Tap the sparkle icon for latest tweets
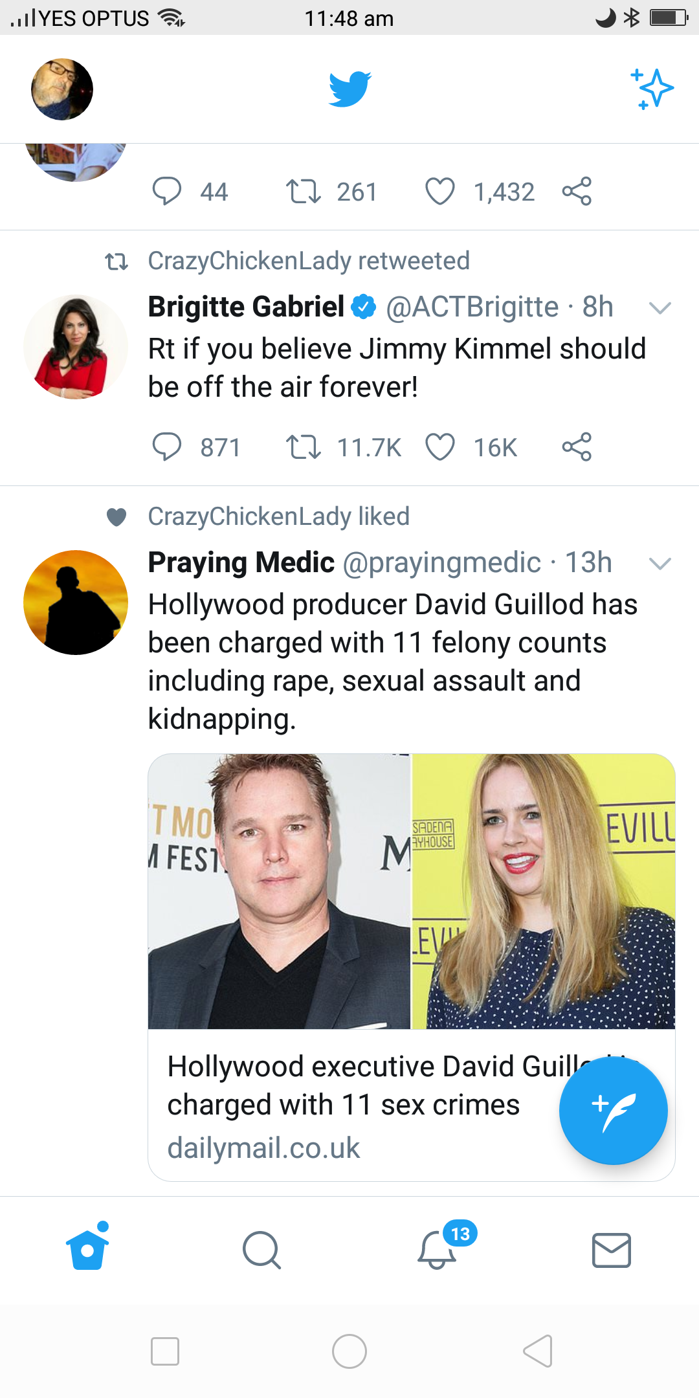This screenshot has width=699, height=1398. coord(652,89)
